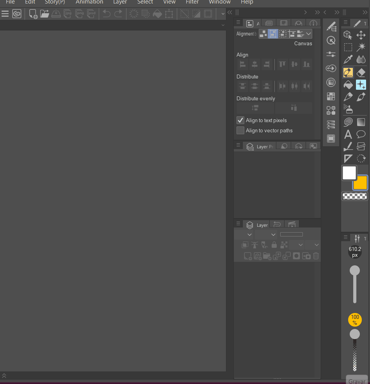Switch to the Layer palette tab
Screen dimensions: 370x384
pos(257,225)
